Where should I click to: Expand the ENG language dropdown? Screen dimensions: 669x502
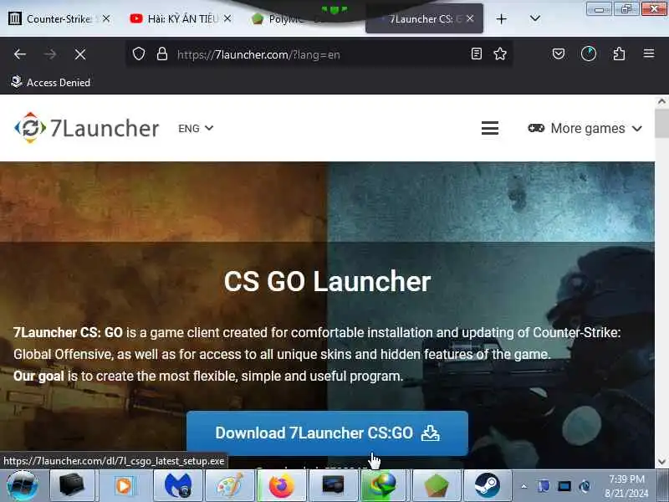point(196,129)
